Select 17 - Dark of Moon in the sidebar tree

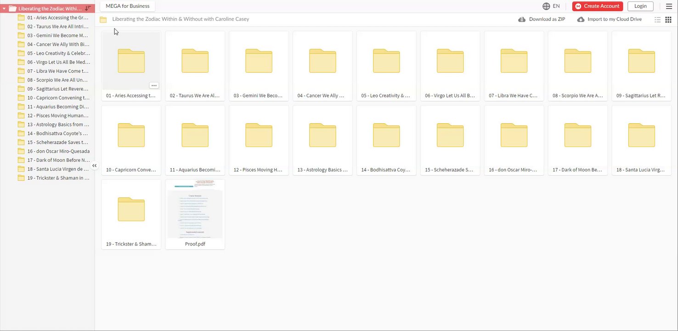pos(53,160)
